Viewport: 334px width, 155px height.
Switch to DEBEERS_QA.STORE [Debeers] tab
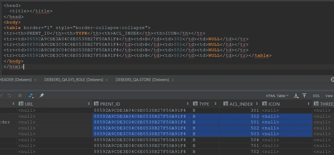[x=142, y=80]
